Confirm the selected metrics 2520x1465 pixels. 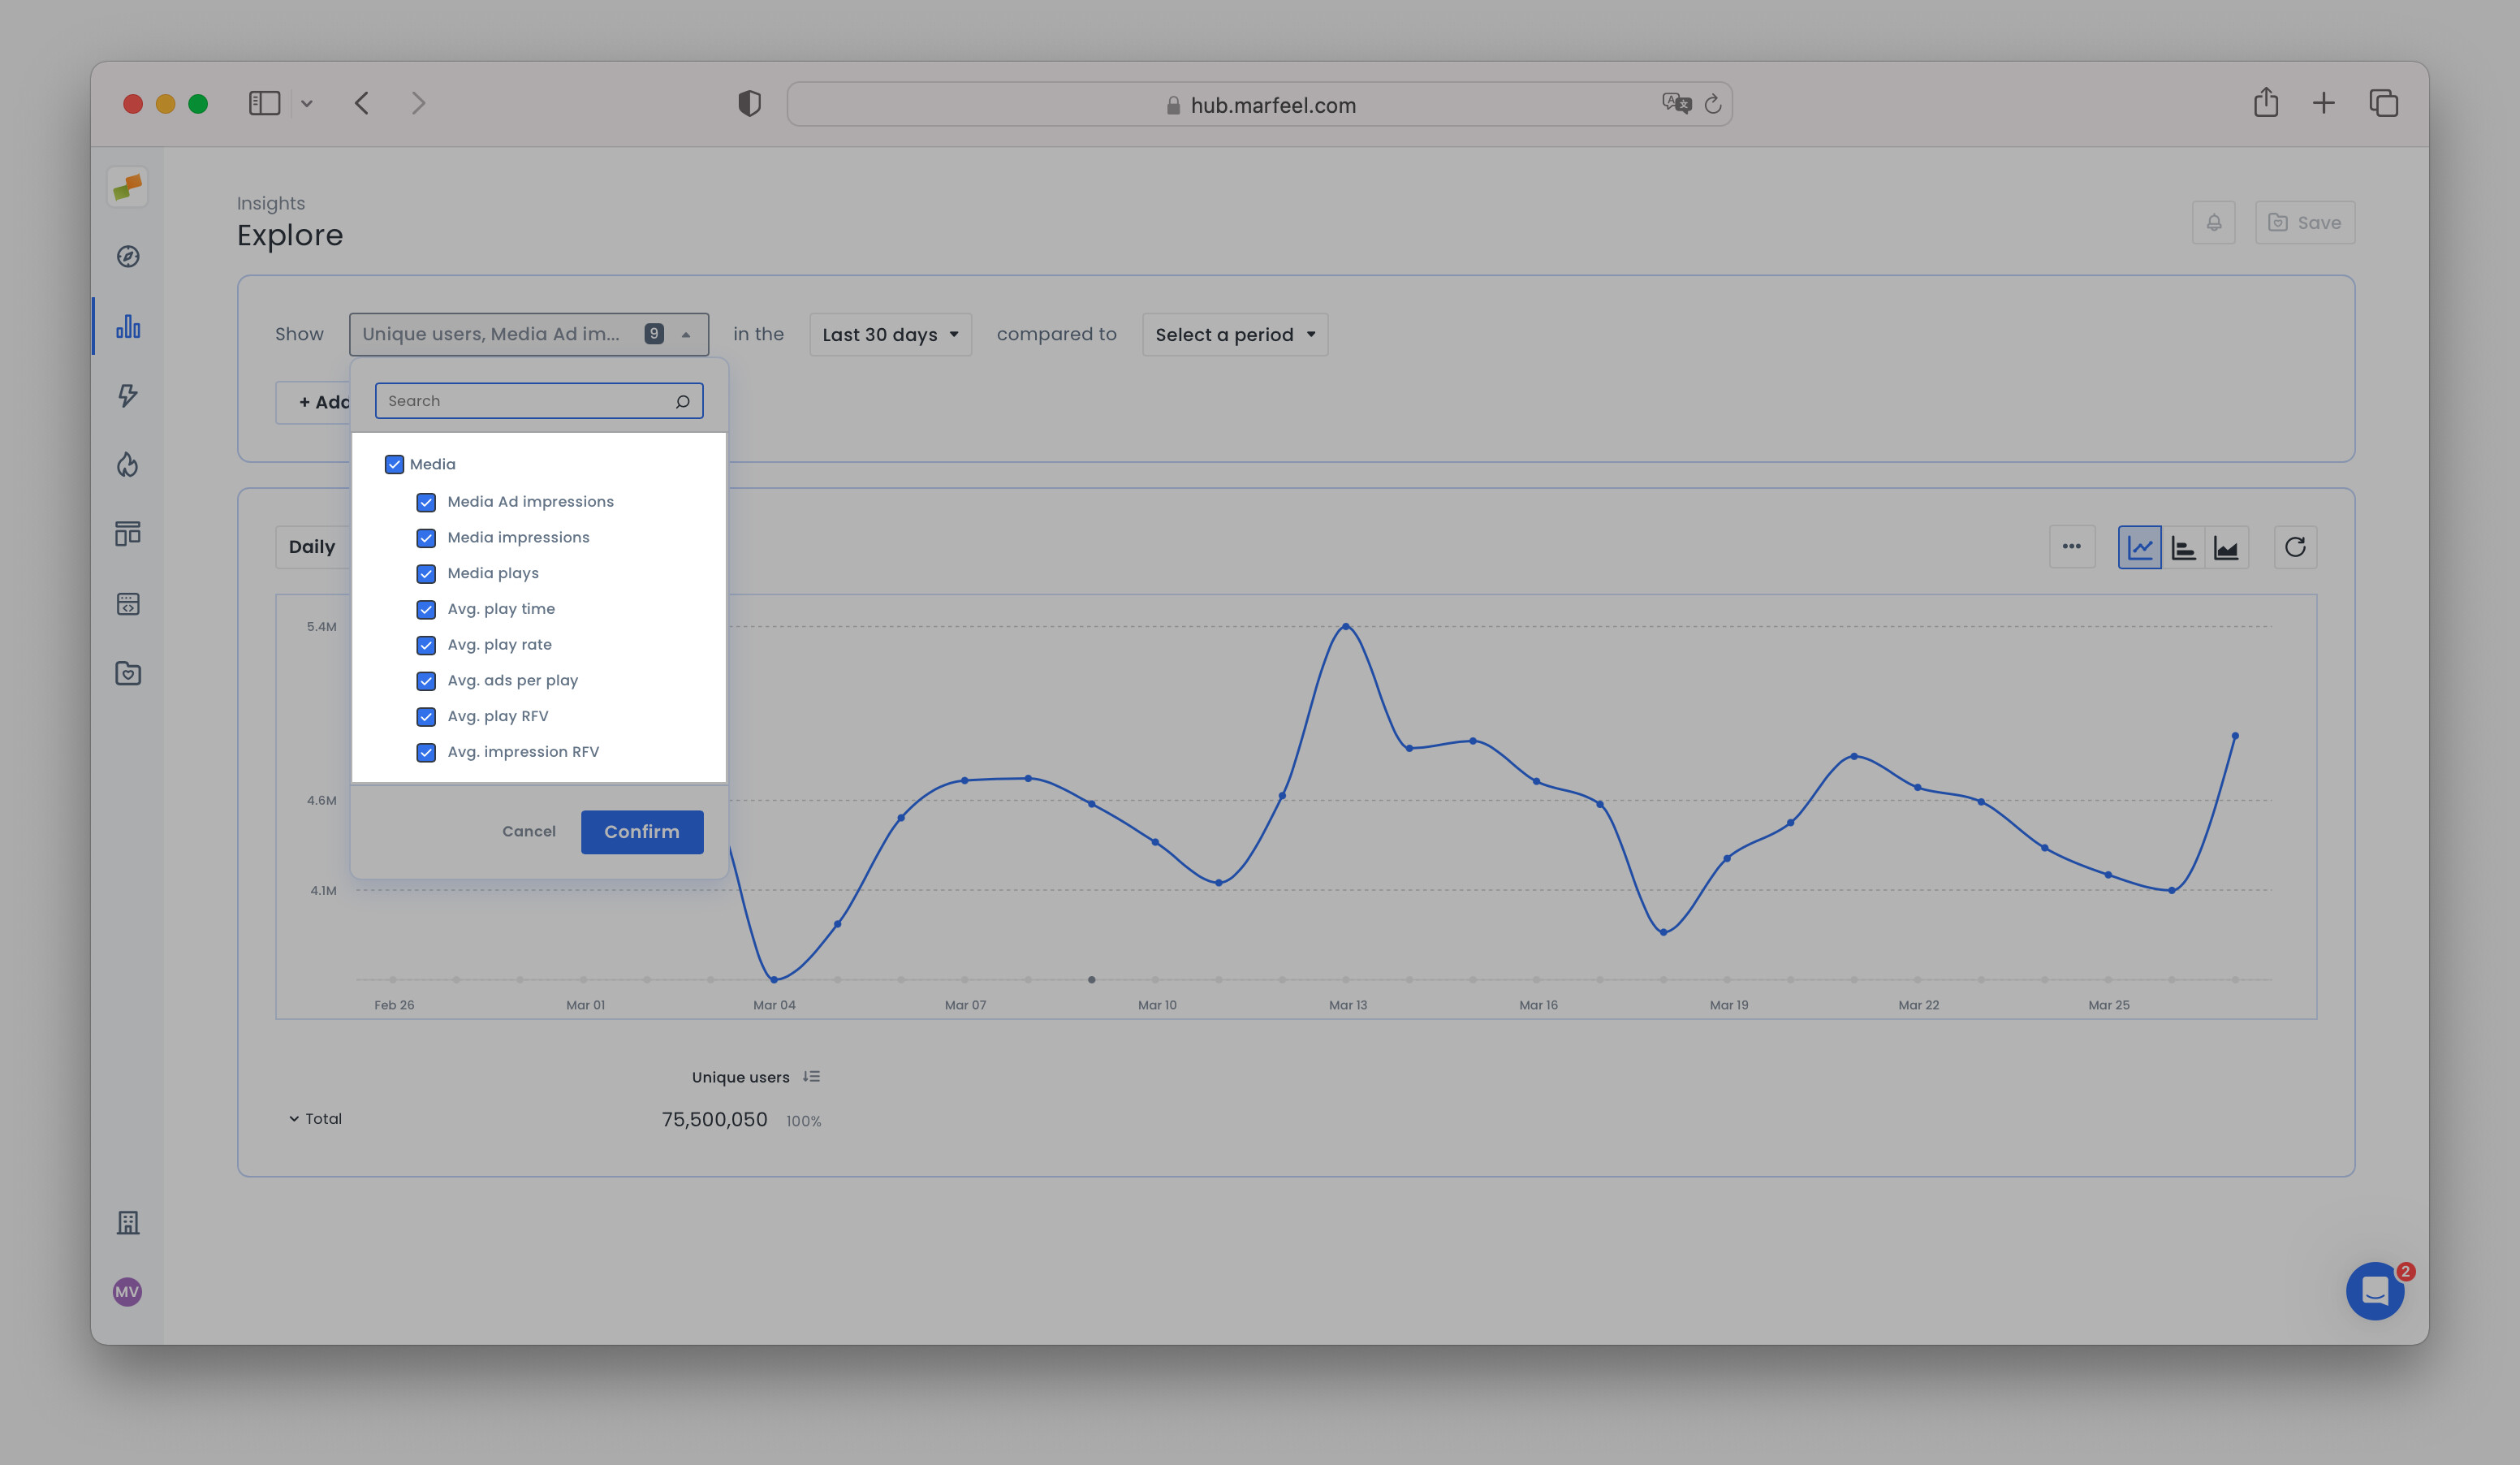[641, 831]
